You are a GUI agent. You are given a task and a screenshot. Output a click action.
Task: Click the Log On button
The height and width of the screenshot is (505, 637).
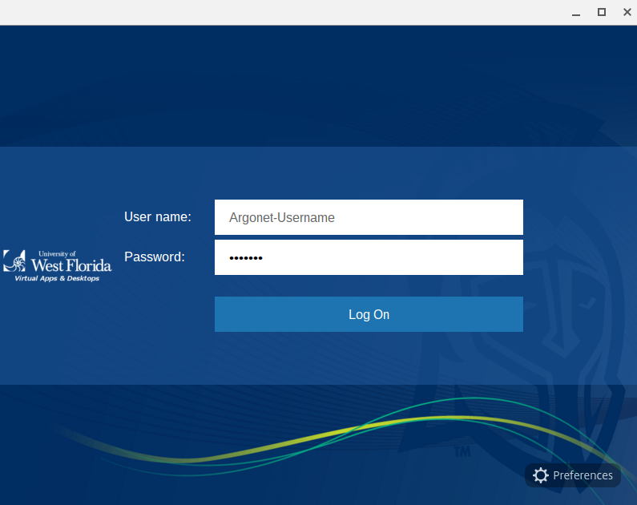[369, 314]
